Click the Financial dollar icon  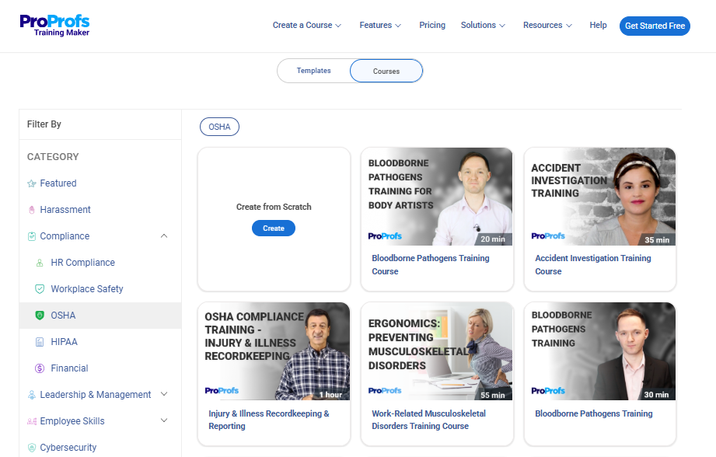(x=40, y=368)
